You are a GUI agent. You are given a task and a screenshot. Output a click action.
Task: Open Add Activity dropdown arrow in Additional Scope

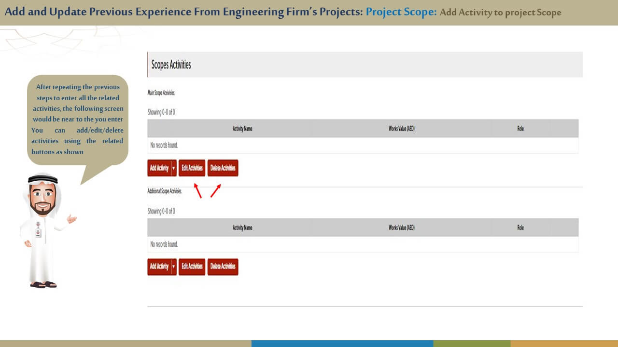174,267
